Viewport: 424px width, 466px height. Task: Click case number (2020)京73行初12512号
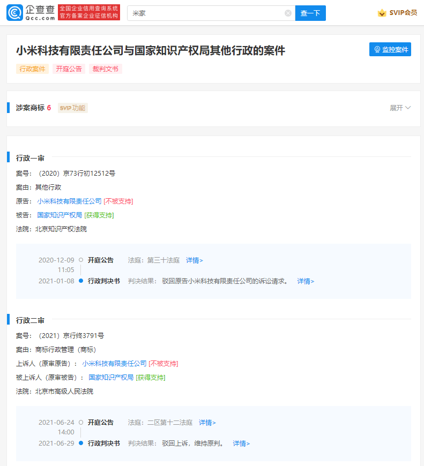point(76,173)
